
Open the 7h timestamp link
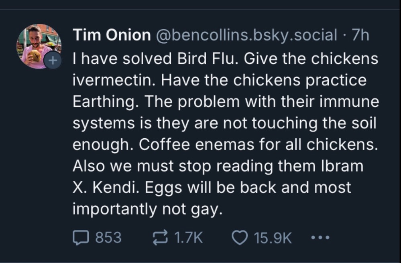coord(360,35)
